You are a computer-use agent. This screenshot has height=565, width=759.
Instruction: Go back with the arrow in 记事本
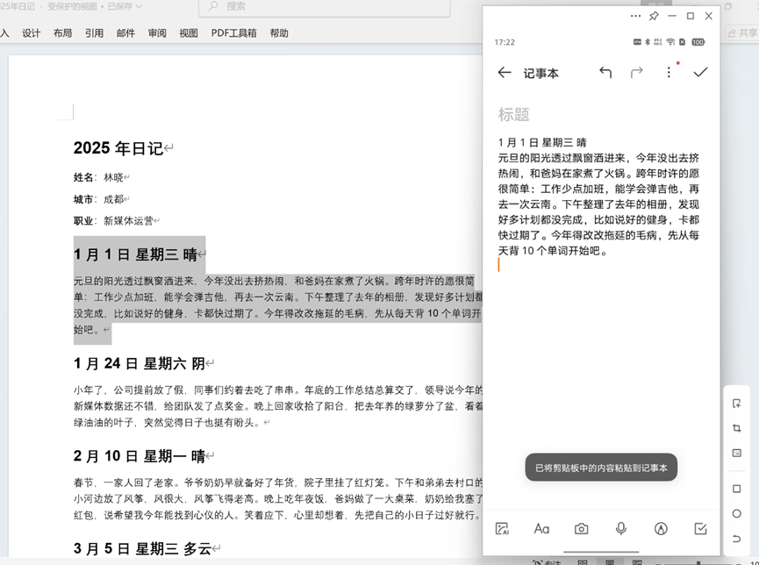pyautogui.click(x=505, y=72)
